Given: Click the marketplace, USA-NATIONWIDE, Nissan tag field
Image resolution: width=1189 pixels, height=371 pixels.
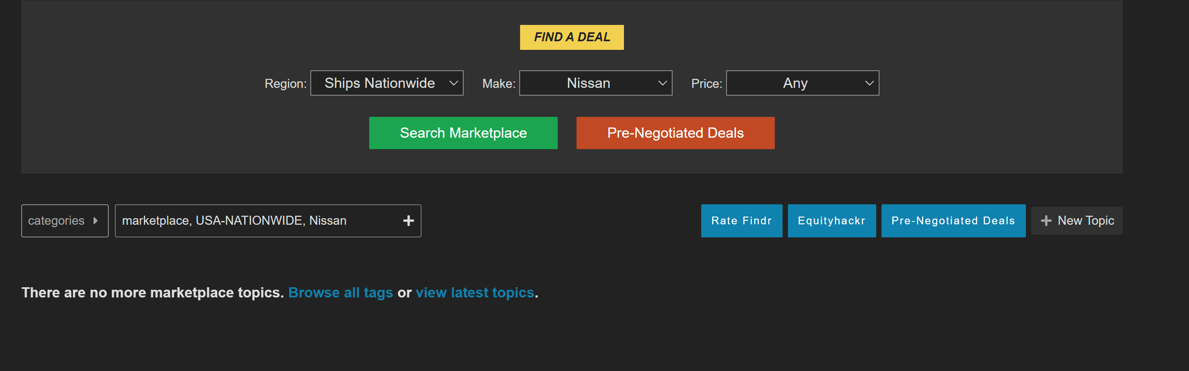Looking at the screenshot, I should coord(268,221).
